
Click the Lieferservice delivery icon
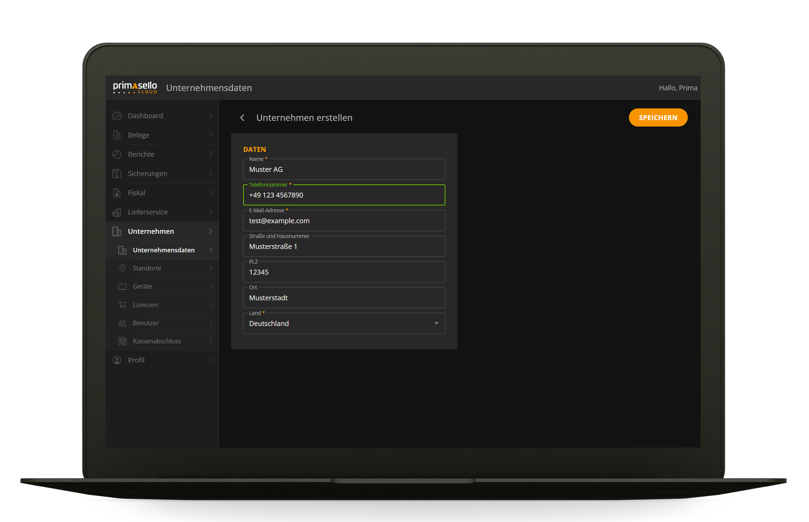point(117,212)
